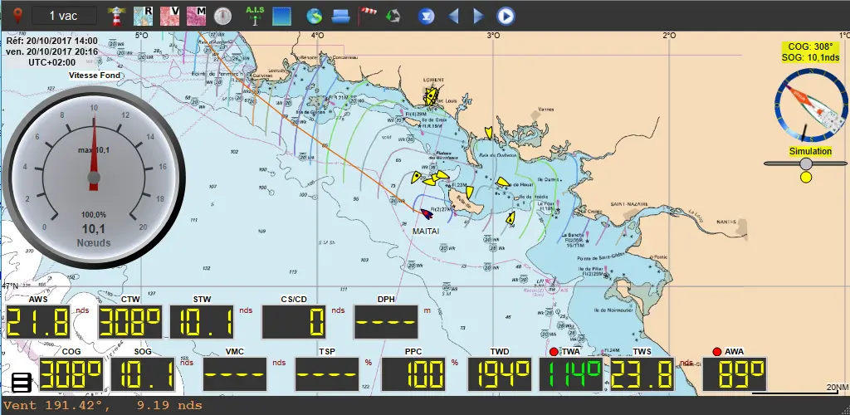Image resolution: width=850 pixels, height=415 pixels.
Task: Select the yellow AIS targets cluster at Lorient
Action: pyautogui.click(x=431, y=96)
